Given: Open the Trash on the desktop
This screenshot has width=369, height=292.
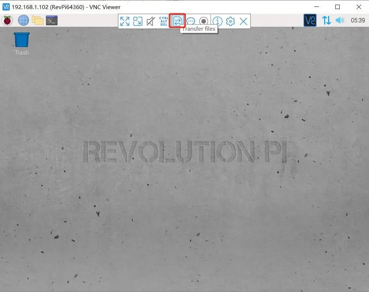Looking at the screenshot, I should pos(21,40).
